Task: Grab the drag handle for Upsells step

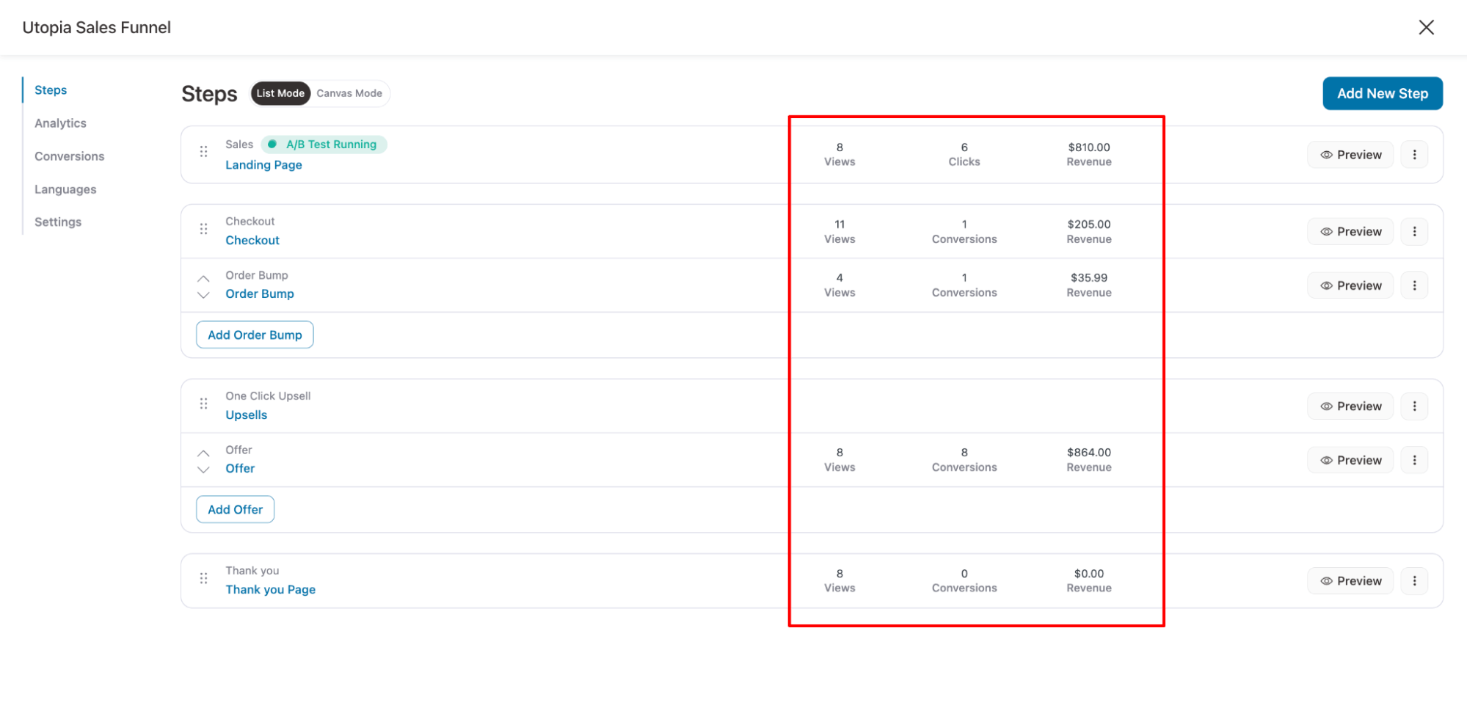Action: pyautogui.click(x=203, y=404)
